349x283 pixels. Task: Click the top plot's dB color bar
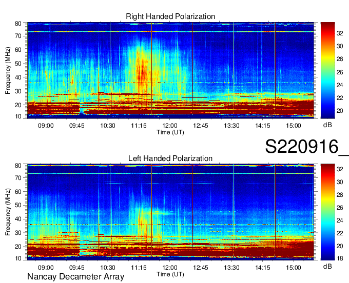[x=327, y=70]
